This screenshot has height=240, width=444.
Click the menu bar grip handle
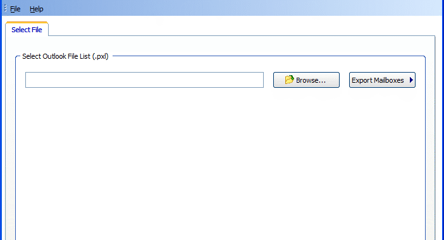coord(5,8)
